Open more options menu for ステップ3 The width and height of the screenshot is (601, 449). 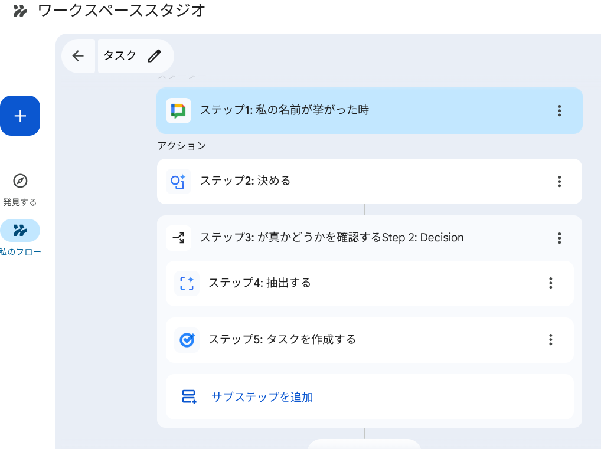(x=559, y=238)
